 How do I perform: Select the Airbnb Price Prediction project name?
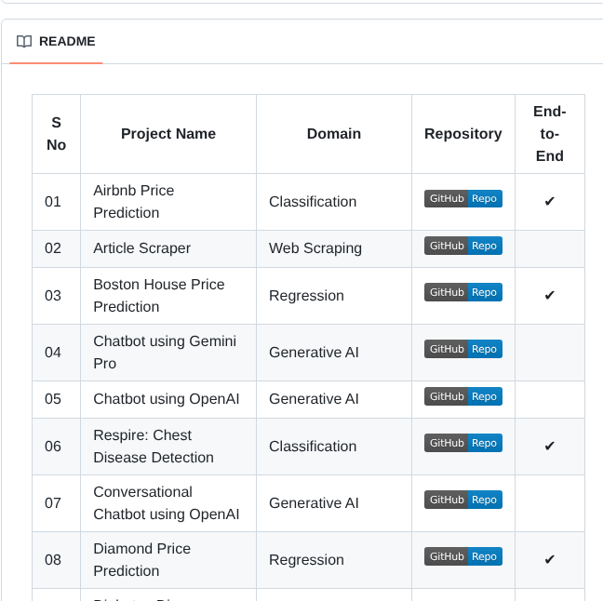pos(133,202)
